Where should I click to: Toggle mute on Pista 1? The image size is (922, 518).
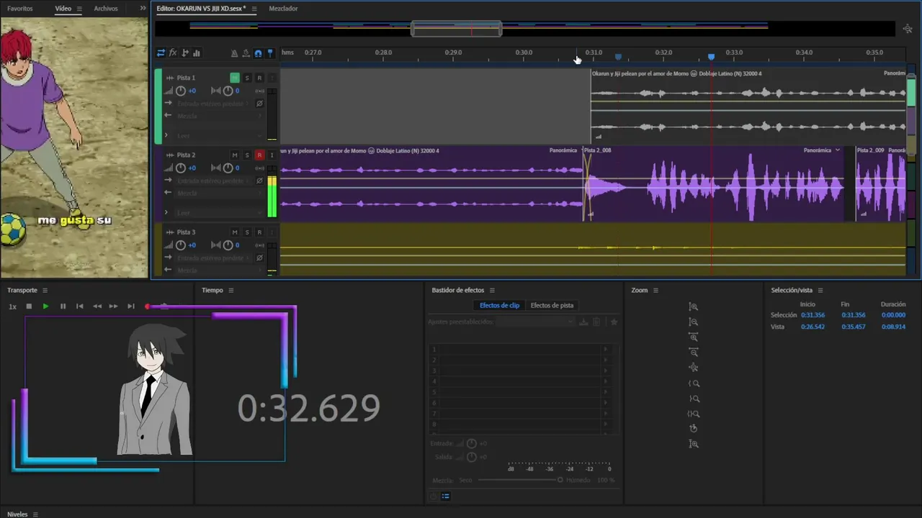(235, 78)
